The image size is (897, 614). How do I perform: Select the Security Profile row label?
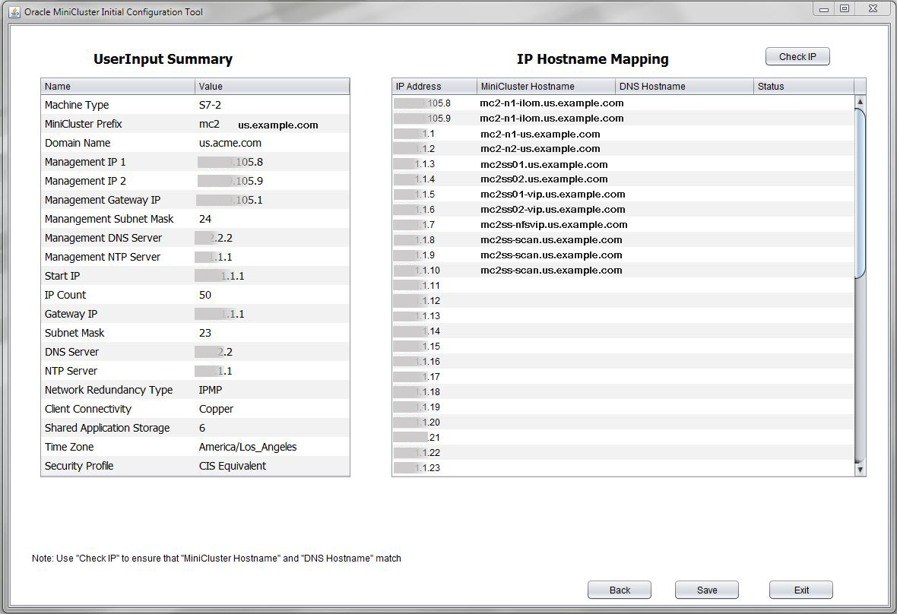click(79, 466)
